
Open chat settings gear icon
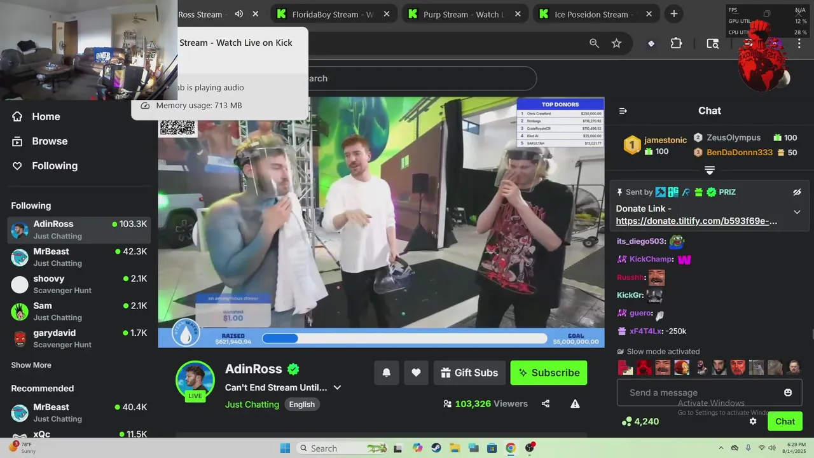[x=753, y=421]
